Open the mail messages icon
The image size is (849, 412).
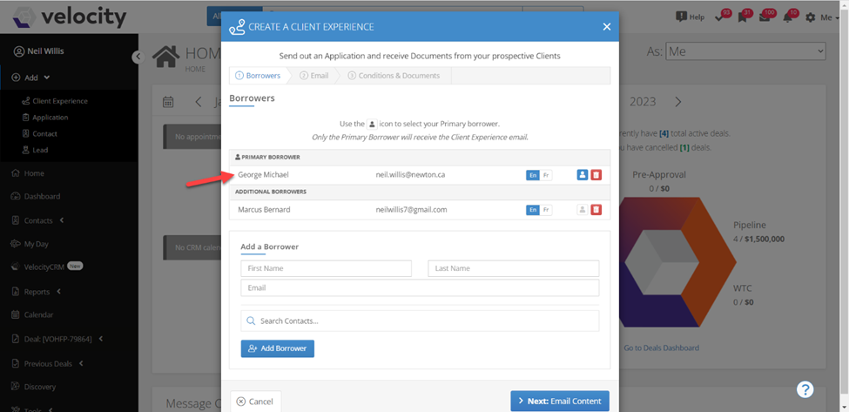pos(765,17)
